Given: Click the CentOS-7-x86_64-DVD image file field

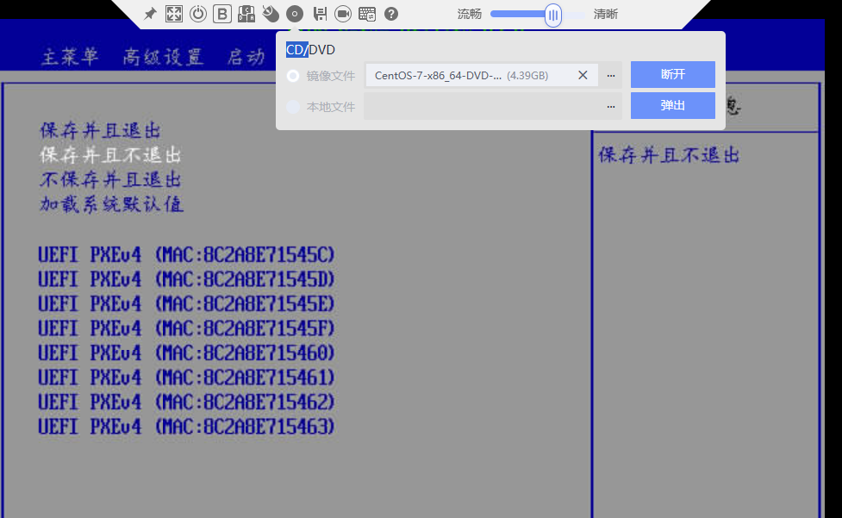Looking at the screenshot, I should coord(482,75).
